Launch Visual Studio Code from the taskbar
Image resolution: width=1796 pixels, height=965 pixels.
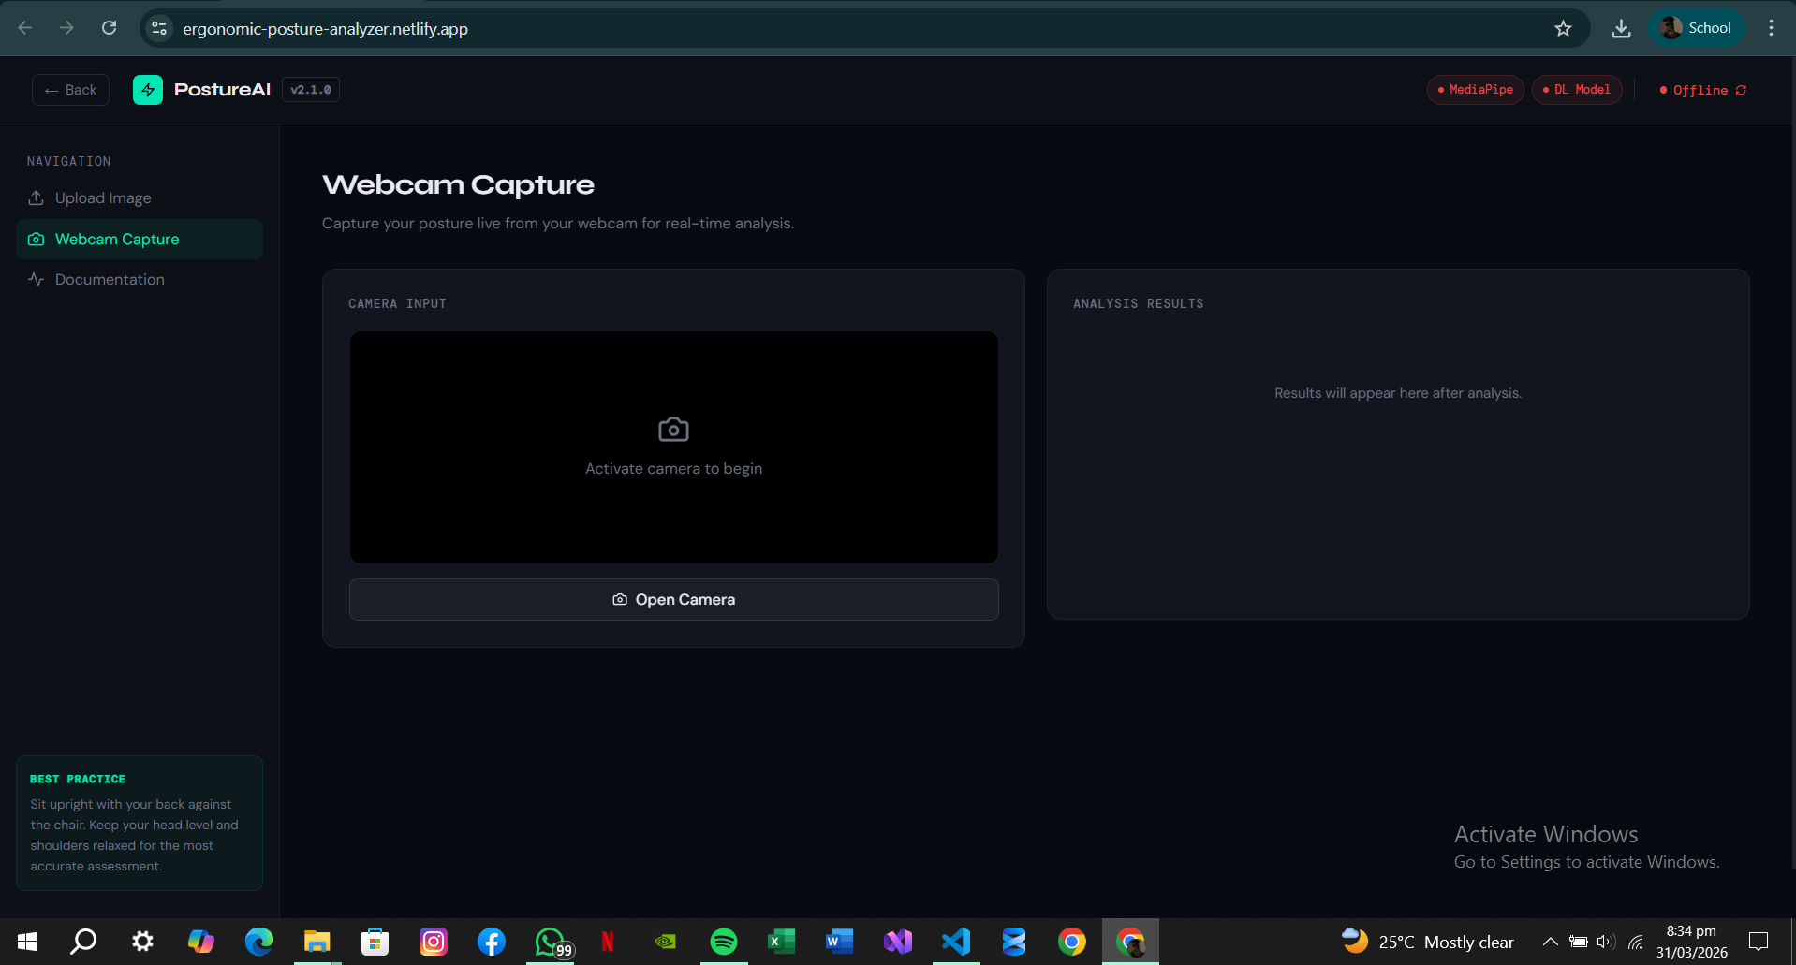click(955, 942)
